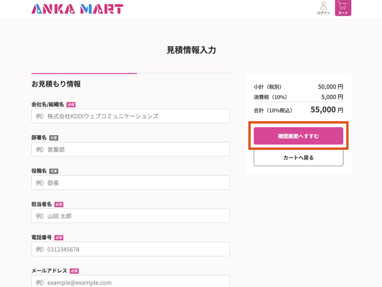Click the 必須 badge beside 電話番号
This screenshot has width=382, height=287.
pyautogui.click(x=59, y=238)
